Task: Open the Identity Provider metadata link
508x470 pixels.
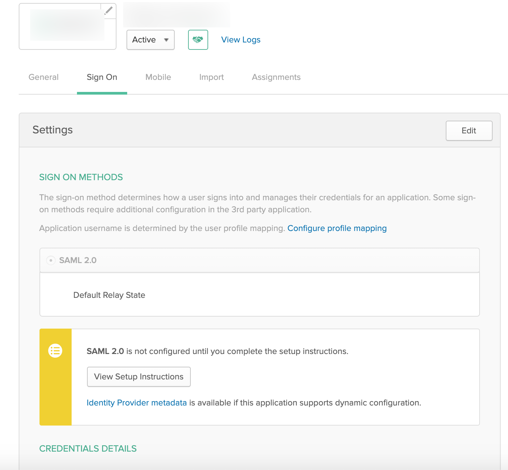Action: (x=137, y=403)
